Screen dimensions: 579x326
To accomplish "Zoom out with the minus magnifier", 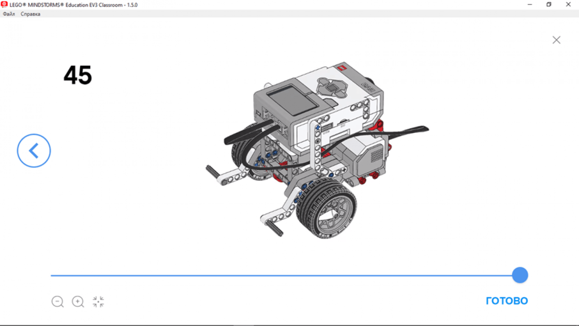I will 57,301.
